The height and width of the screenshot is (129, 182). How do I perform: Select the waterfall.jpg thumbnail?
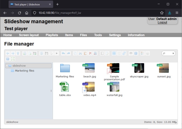pos(115,87)
